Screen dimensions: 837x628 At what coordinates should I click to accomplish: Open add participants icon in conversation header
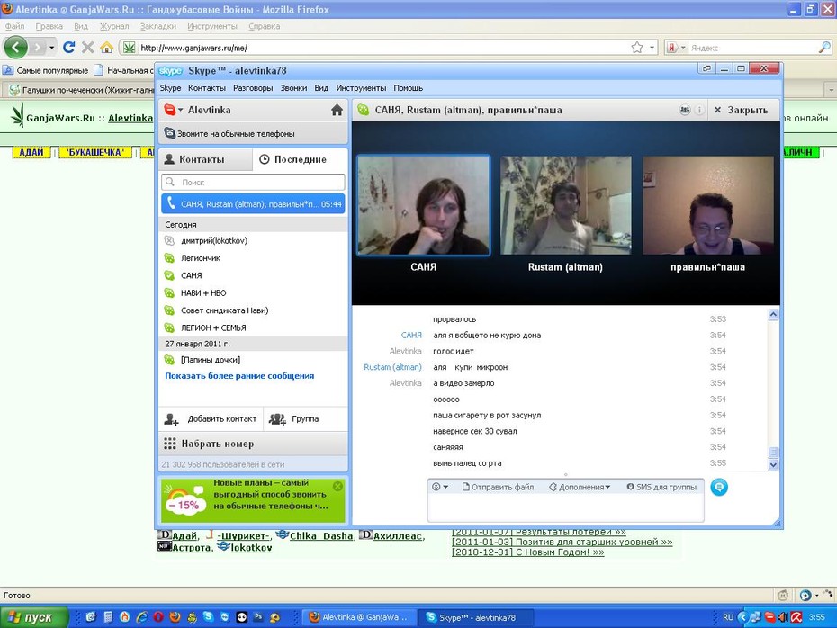pyautogui.click(x=685, y=110)
